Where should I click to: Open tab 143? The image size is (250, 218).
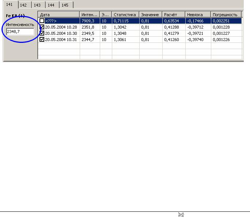(38, 5)
